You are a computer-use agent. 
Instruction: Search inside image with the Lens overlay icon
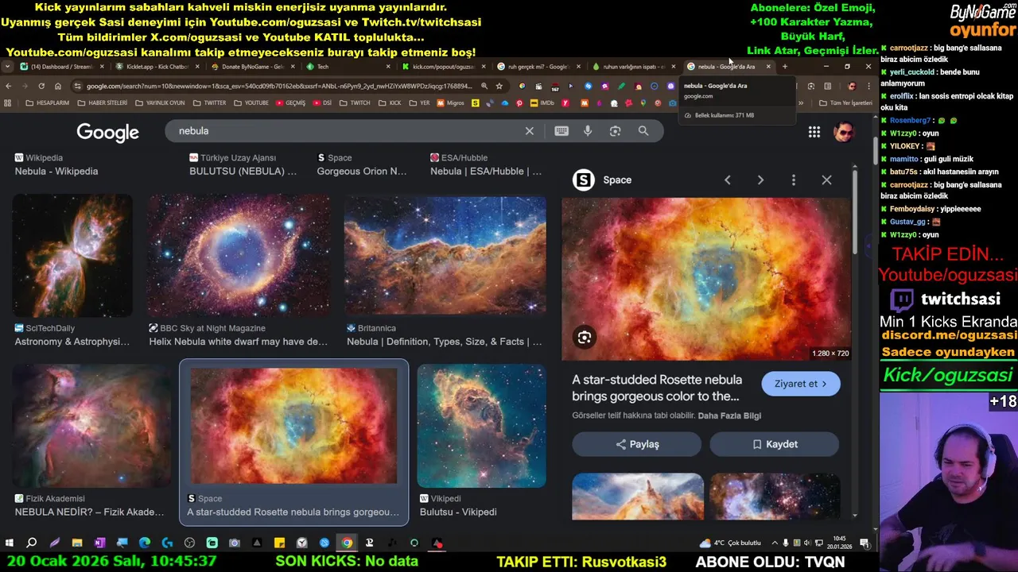tap(585, 338)
